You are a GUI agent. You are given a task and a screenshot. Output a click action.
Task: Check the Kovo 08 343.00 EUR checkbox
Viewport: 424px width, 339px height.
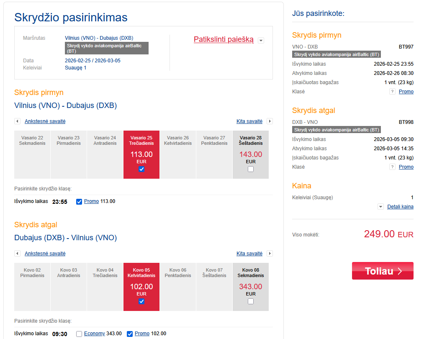251,301
